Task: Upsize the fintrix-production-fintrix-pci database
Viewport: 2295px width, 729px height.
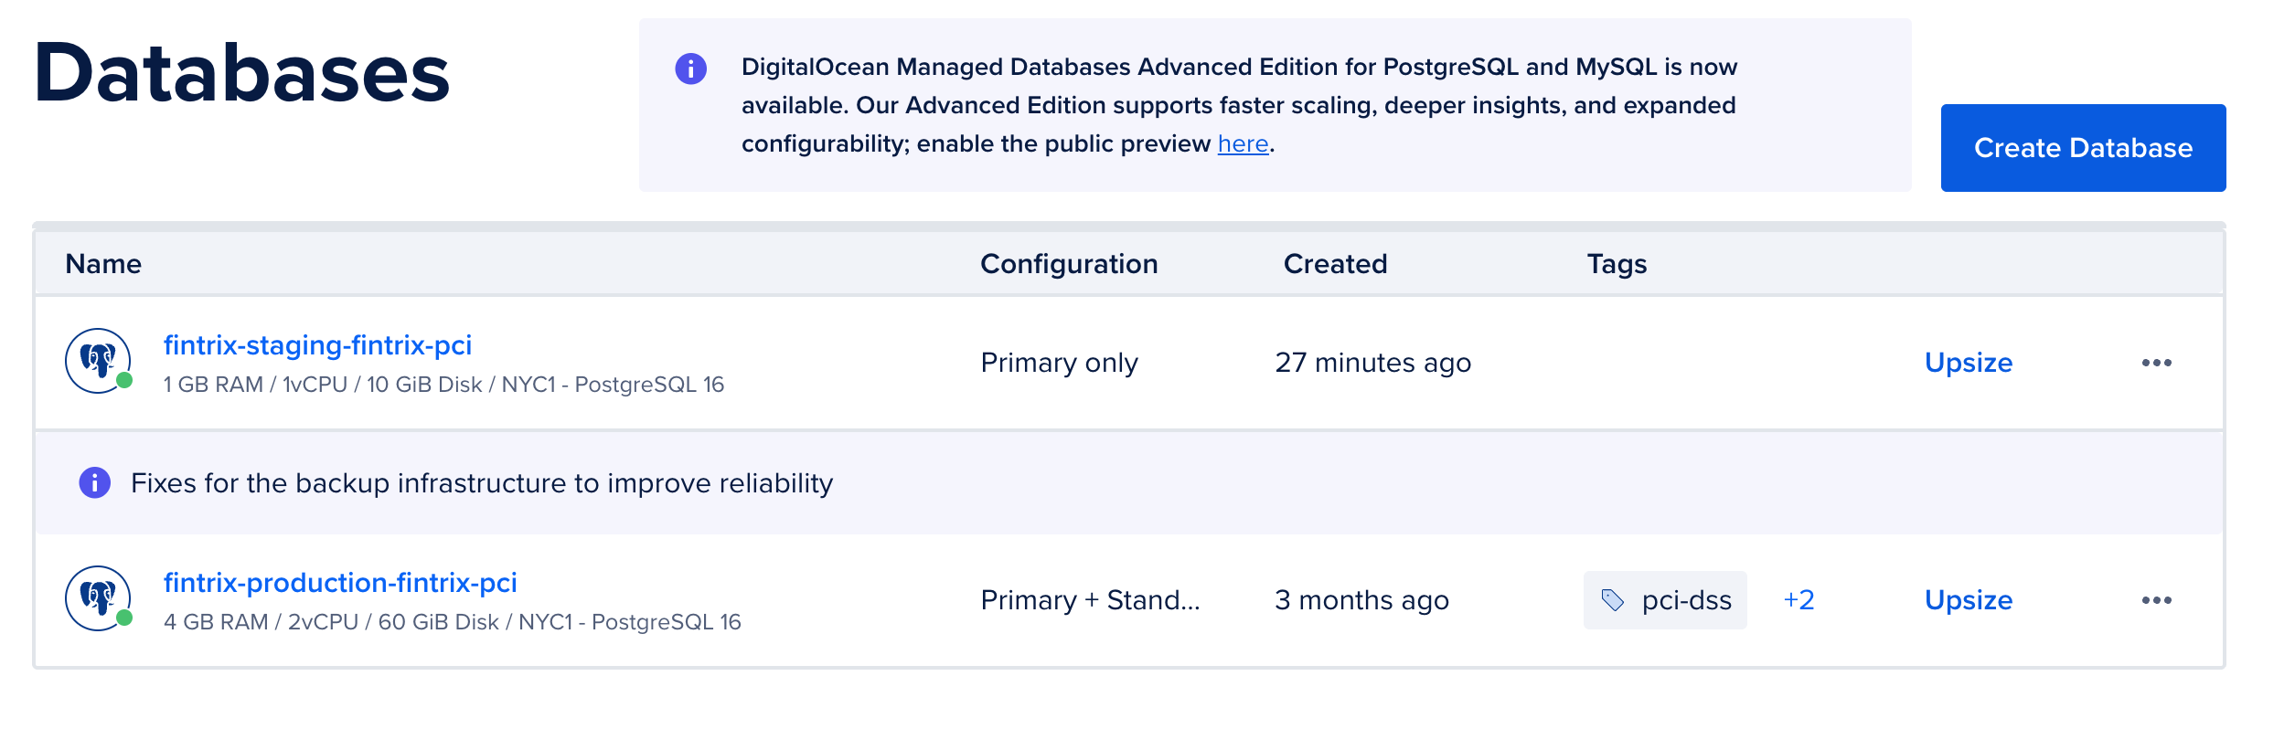Action: tap(1969, 600)
